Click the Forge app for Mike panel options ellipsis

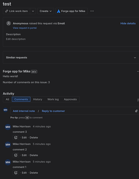point(138,71)
